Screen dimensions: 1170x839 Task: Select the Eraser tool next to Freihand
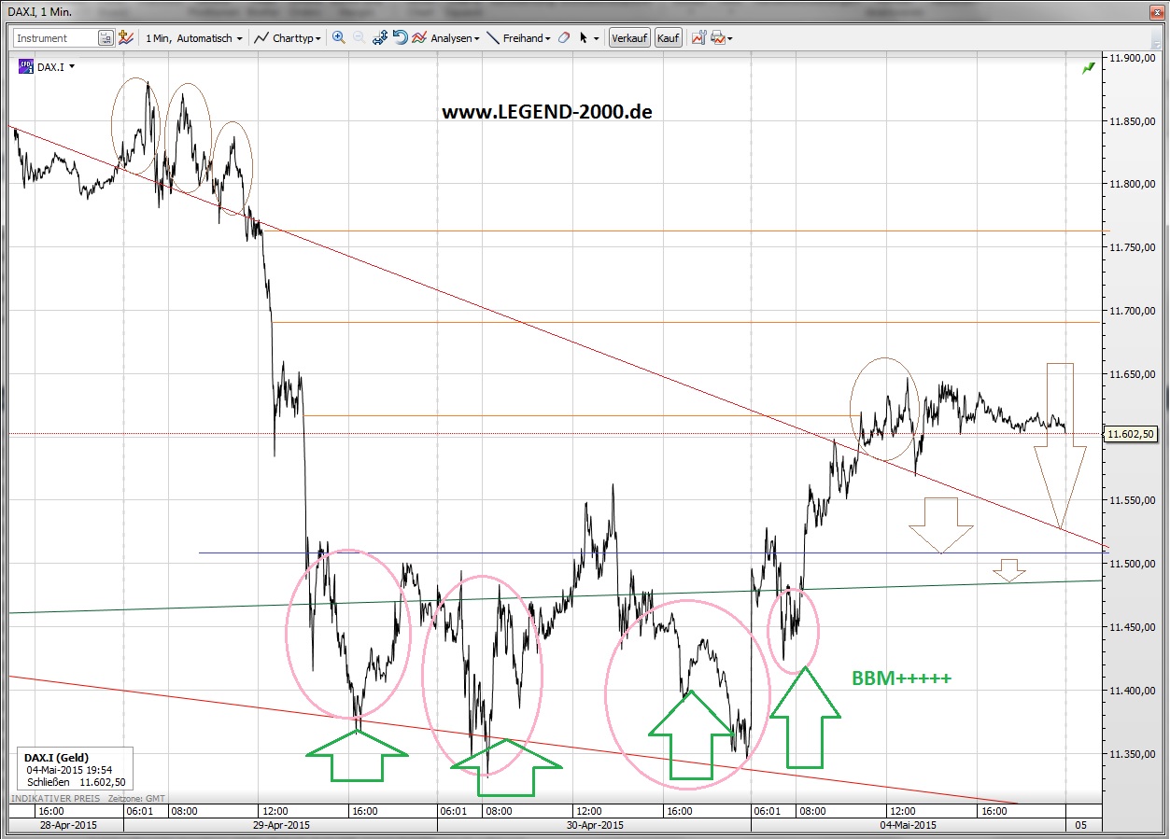562,38
